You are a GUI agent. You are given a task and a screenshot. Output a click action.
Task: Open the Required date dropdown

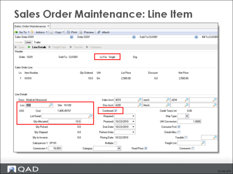(133, 116)
